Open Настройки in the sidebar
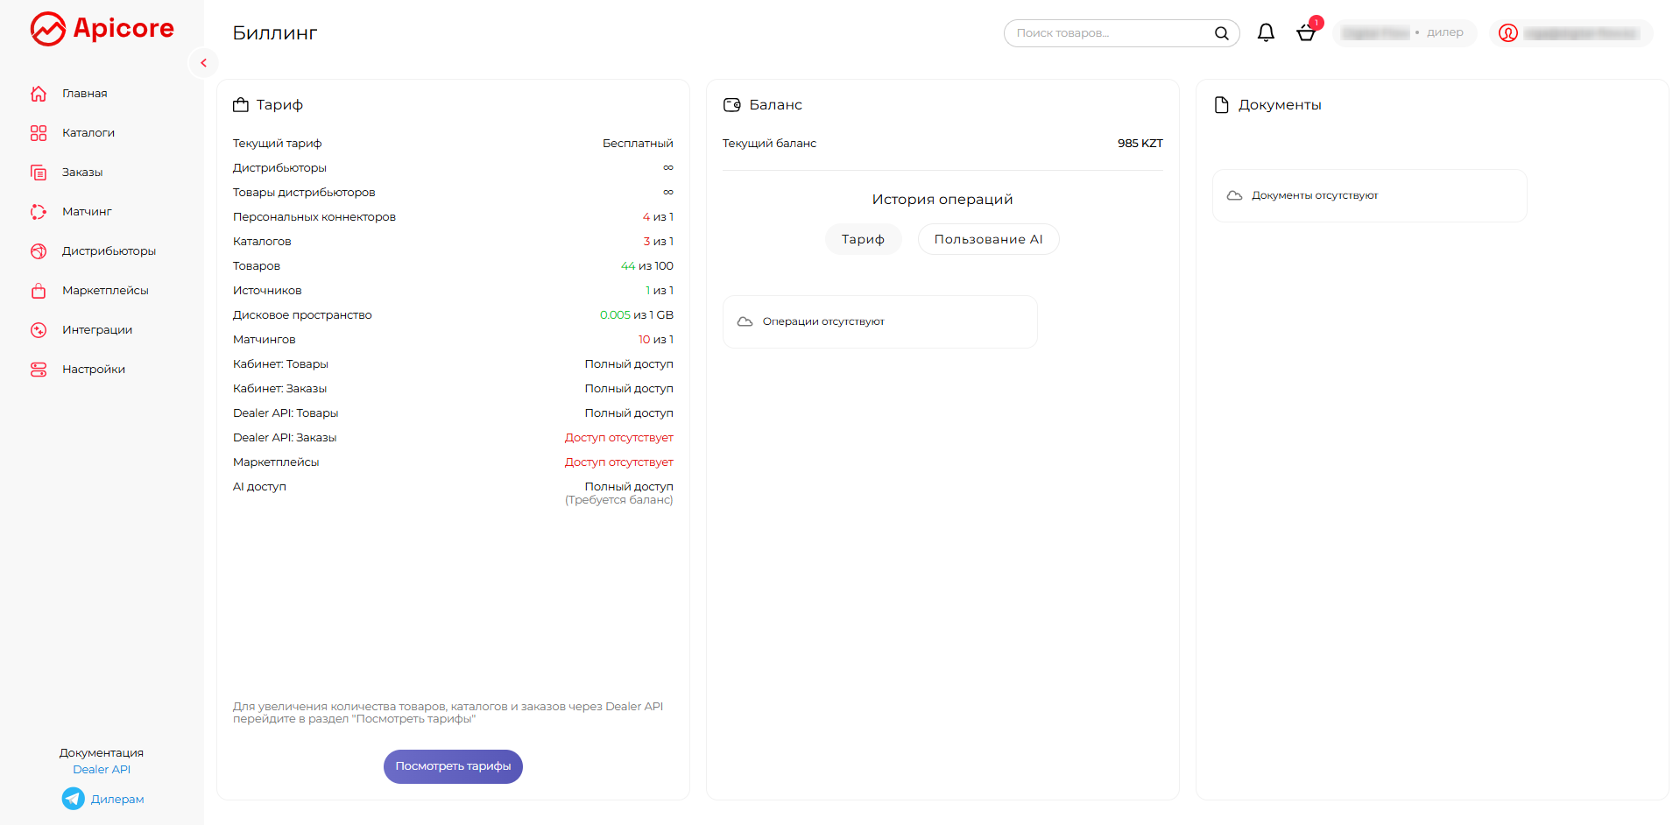This screenshot has height=825, width=1680. [94, 370]
